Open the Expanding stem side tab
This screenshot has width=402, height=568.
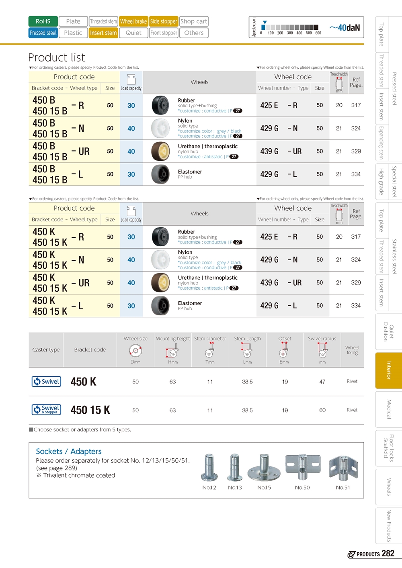tap(381, 143)
